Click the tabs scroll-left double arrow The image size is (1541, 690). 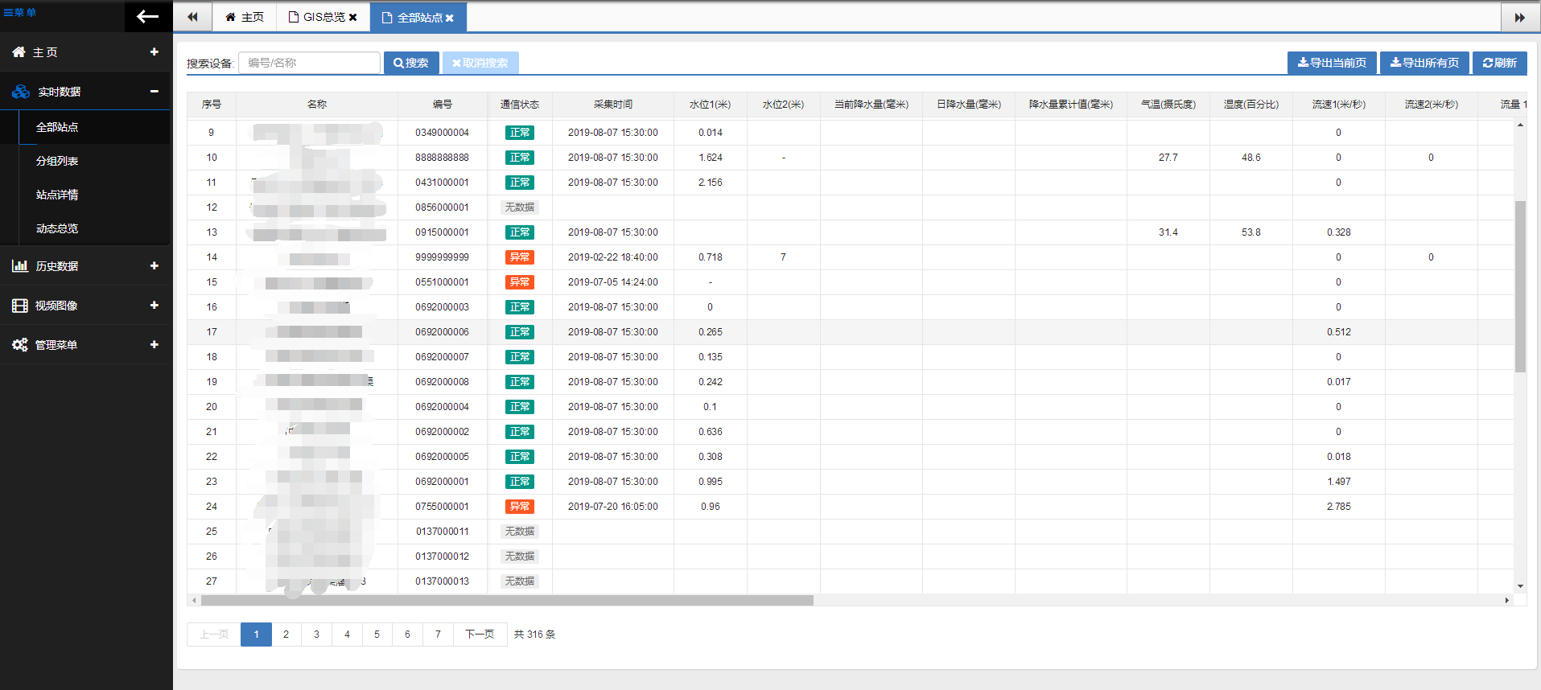tap(192, 17)
